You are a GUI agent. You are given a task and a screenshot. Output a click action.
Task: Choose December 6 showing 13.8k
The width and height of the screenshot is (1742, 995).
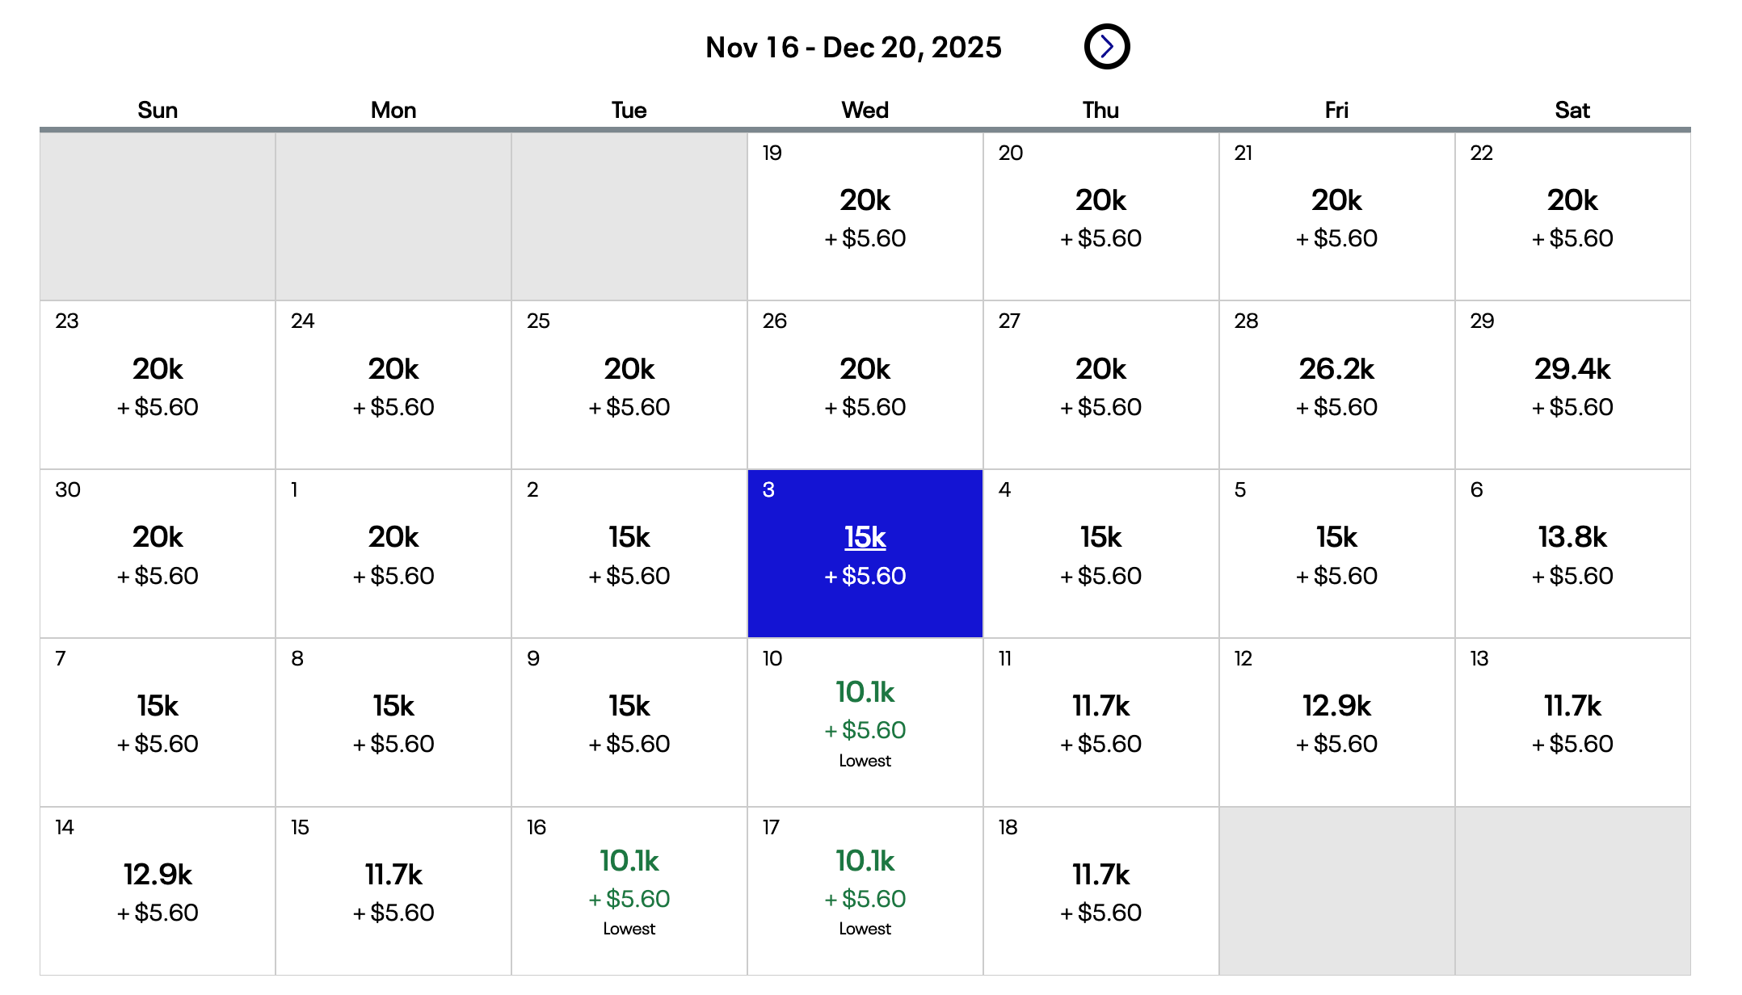[x=1572, y=553]
